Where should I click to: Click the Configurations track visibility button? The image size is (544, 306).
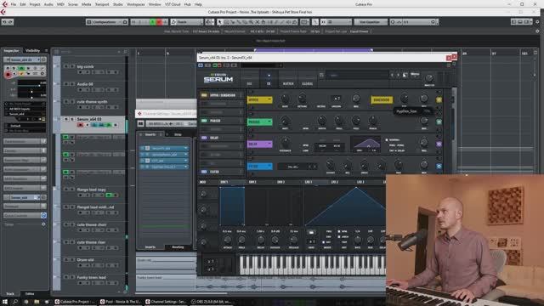tap(106, 22)
